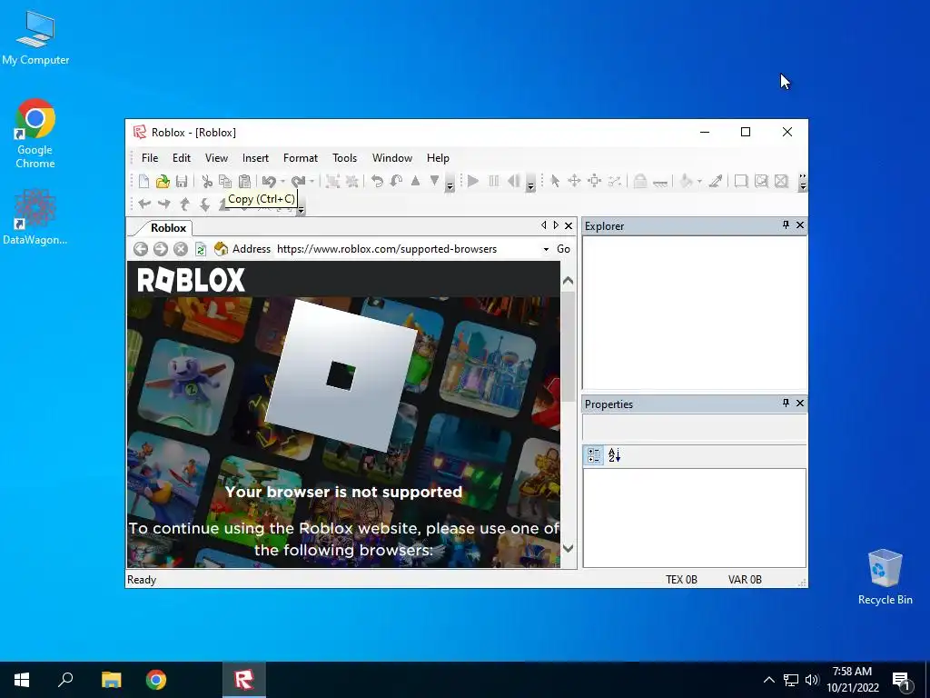The width and height of the screenshot is (930, 698).
Task: Select the four-arrow Move tool
Action: [574, 181]
